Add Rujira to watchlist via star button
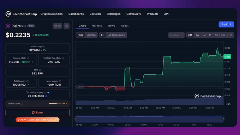This screenshot has height=135, width=240. (57, 26)
